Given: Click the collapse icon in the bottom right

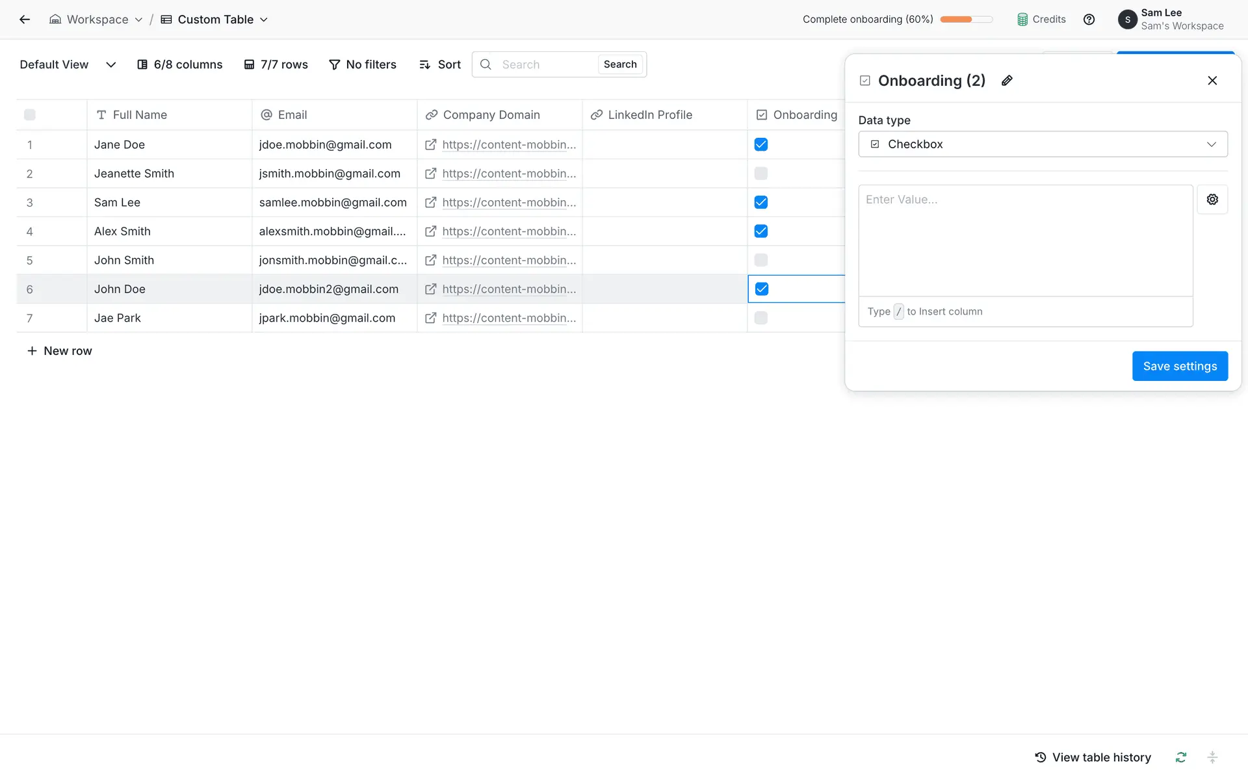Looking at the screenshot, I should 1212,757.
